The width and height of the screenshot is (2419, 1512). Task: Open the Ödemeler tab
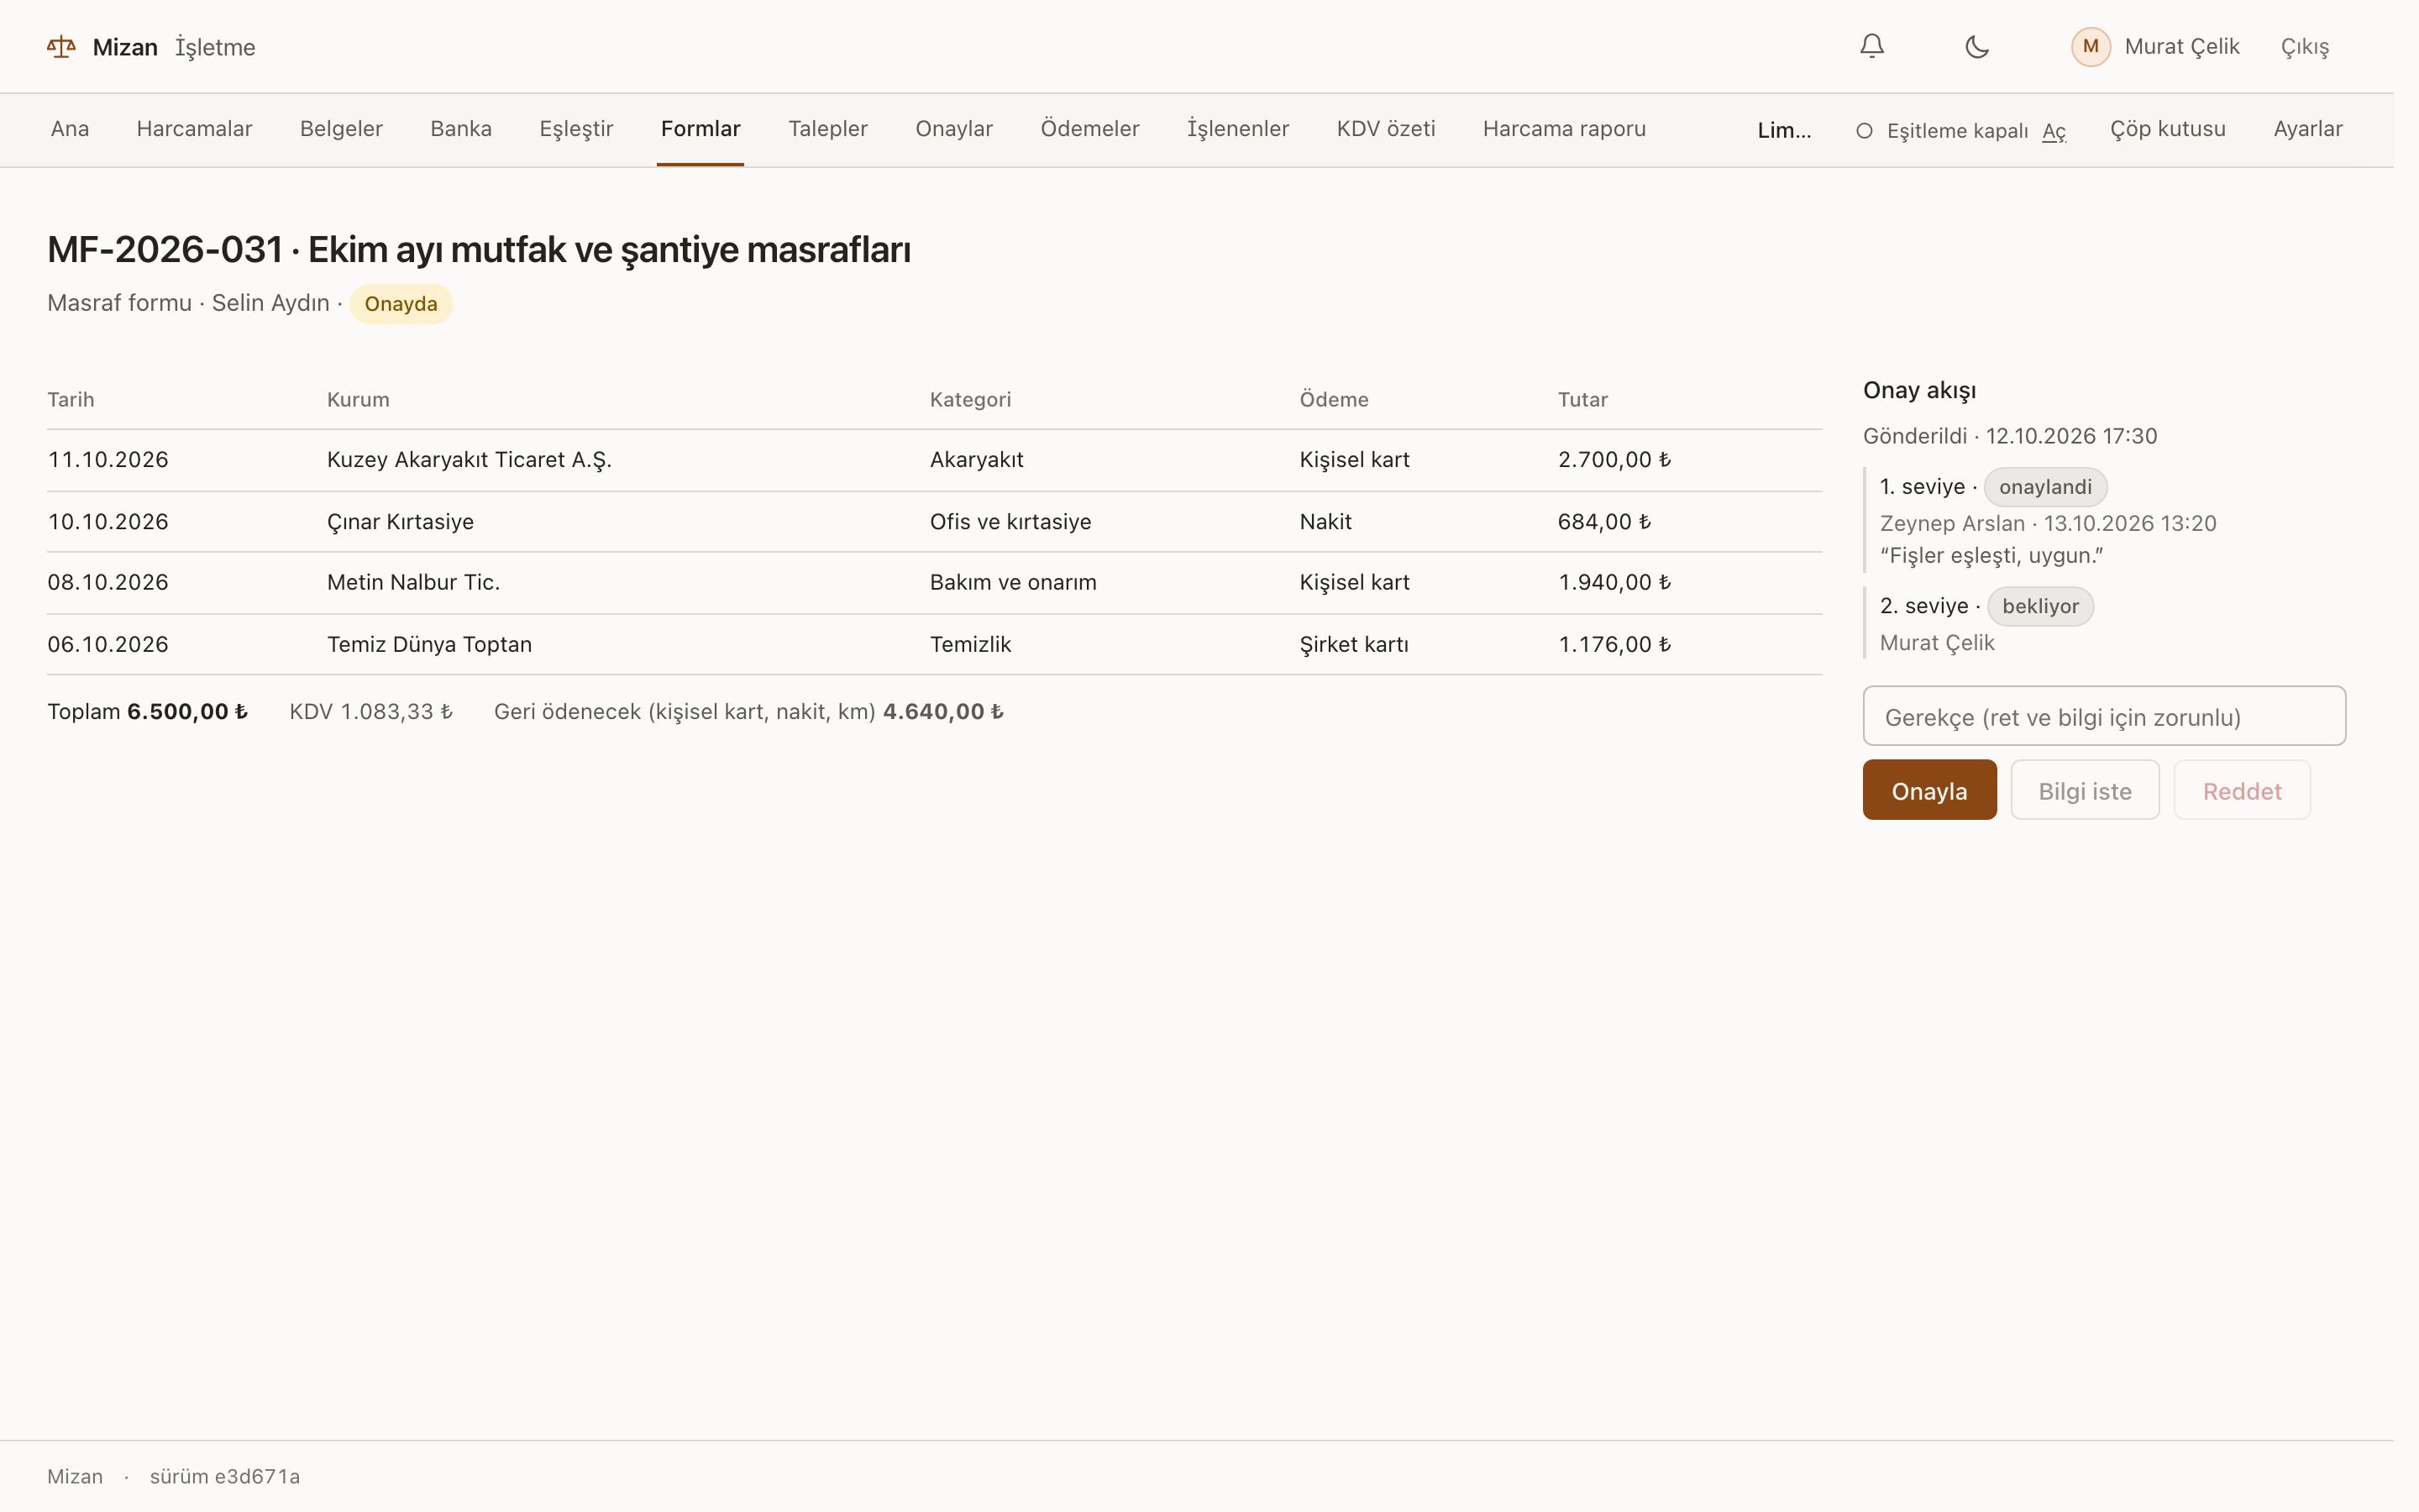(1089, 129)
